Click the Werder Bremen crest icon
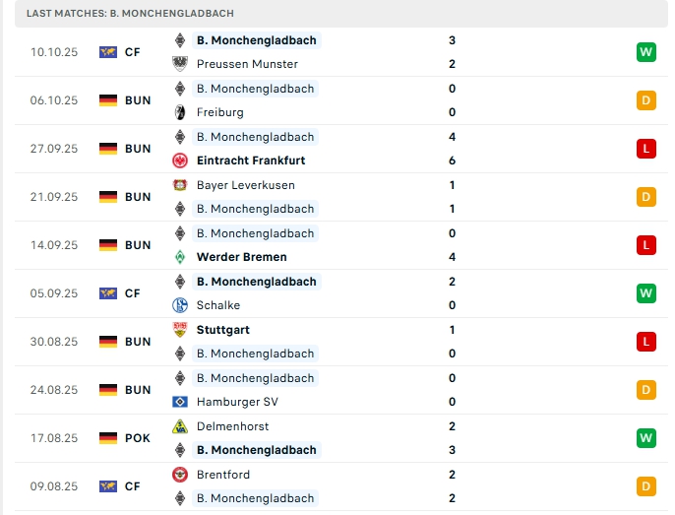 click(180, 257)
